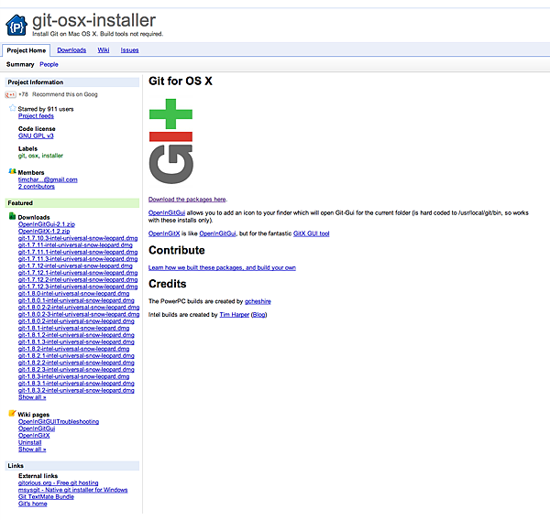550x520 pixels.
Task: Download git-1.8.0.2-intel-universal-snow-leopard.dmg
Action: coord(76,321)
